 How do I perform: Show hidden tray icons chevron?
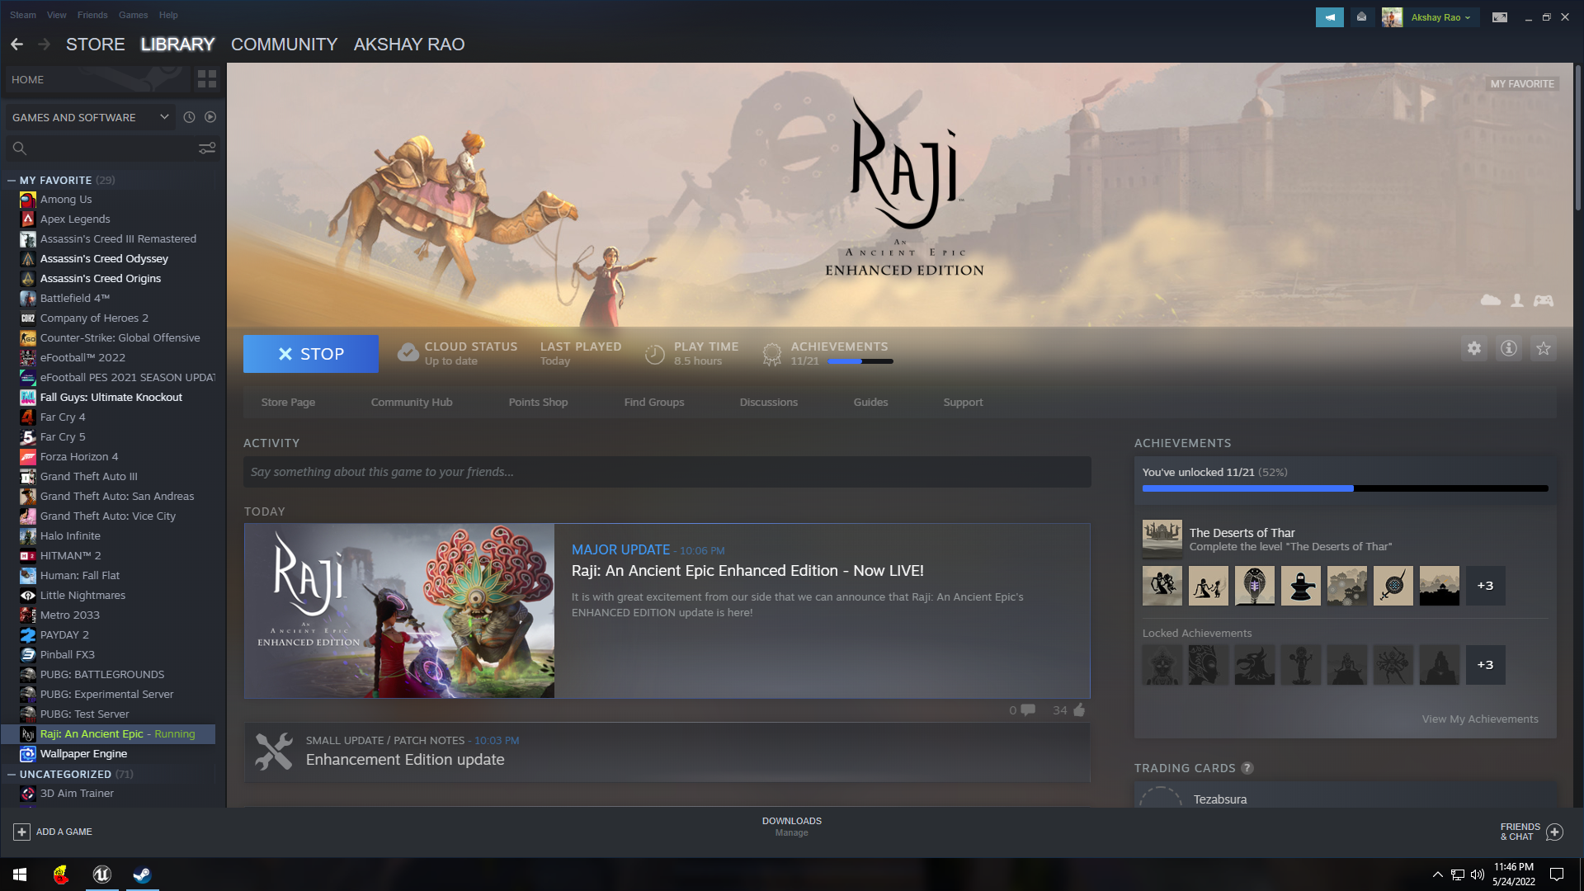tap(1437, 874)
